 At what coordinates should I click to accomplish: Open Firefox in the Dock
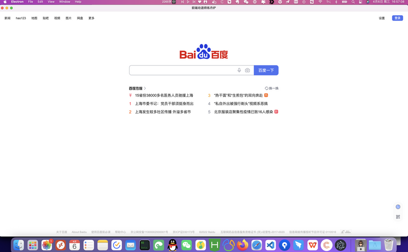pyautogui.click(x=243, y=245)
